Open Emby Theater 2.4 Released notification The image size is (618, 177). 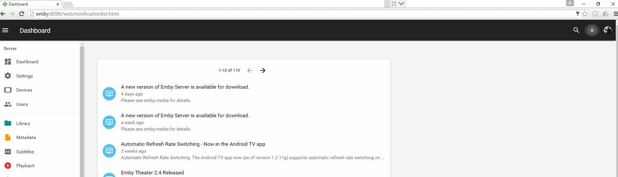coord(152,172)
